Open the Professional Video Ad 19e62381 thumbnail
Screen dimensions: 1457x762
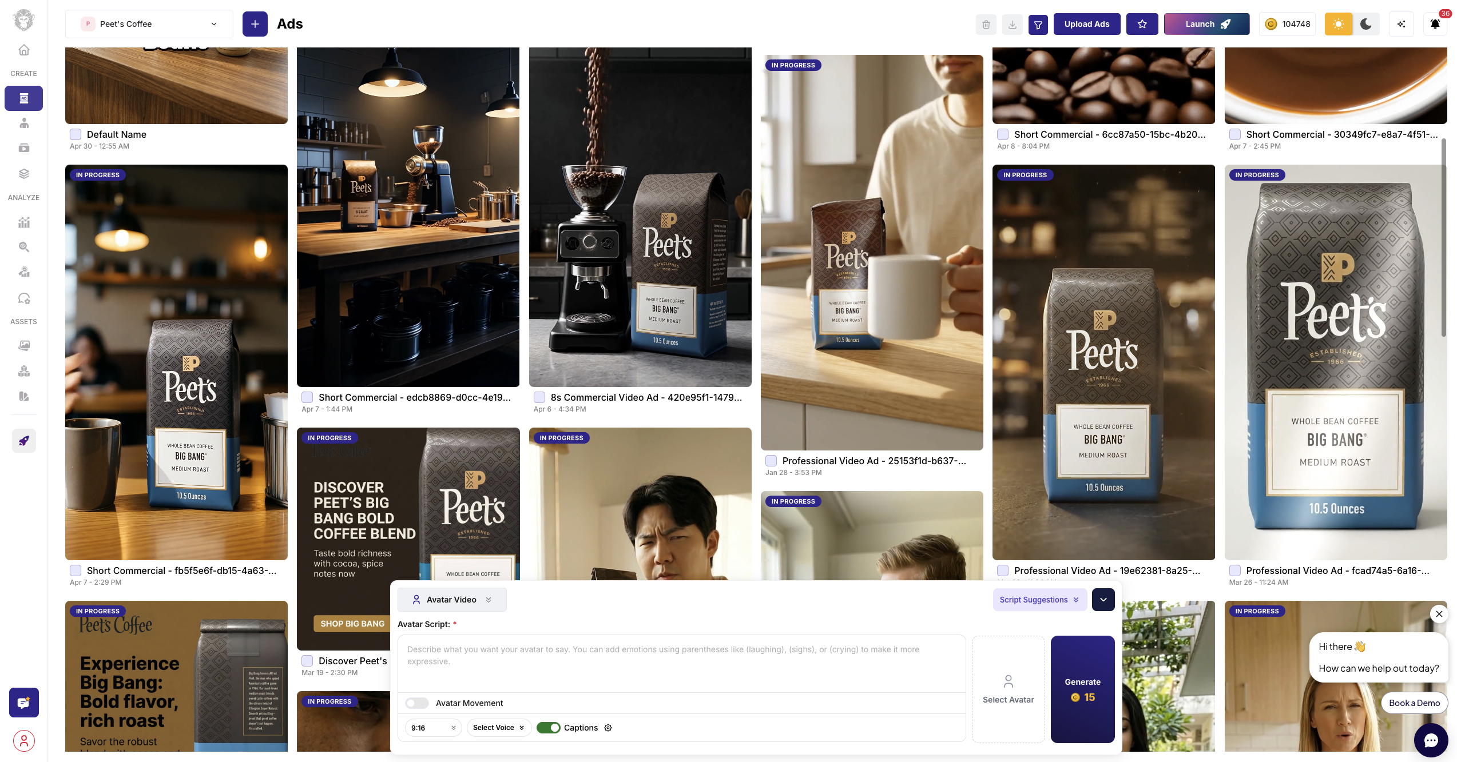coord(1103,362)
